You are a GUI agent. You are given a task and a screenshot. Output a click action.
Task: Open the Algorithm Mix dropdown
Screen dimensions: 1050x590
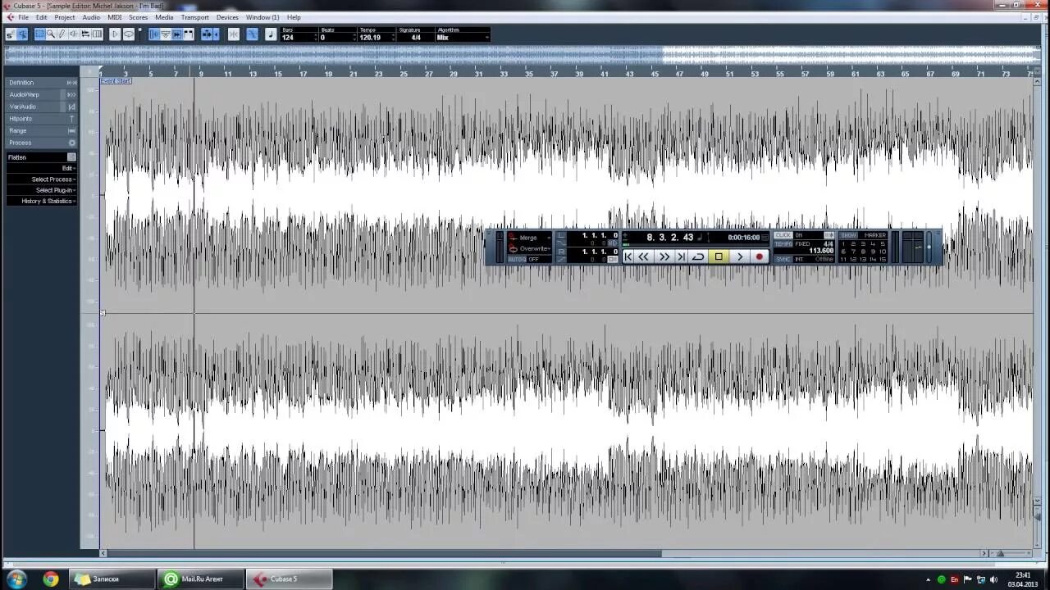tap(463, 38)
